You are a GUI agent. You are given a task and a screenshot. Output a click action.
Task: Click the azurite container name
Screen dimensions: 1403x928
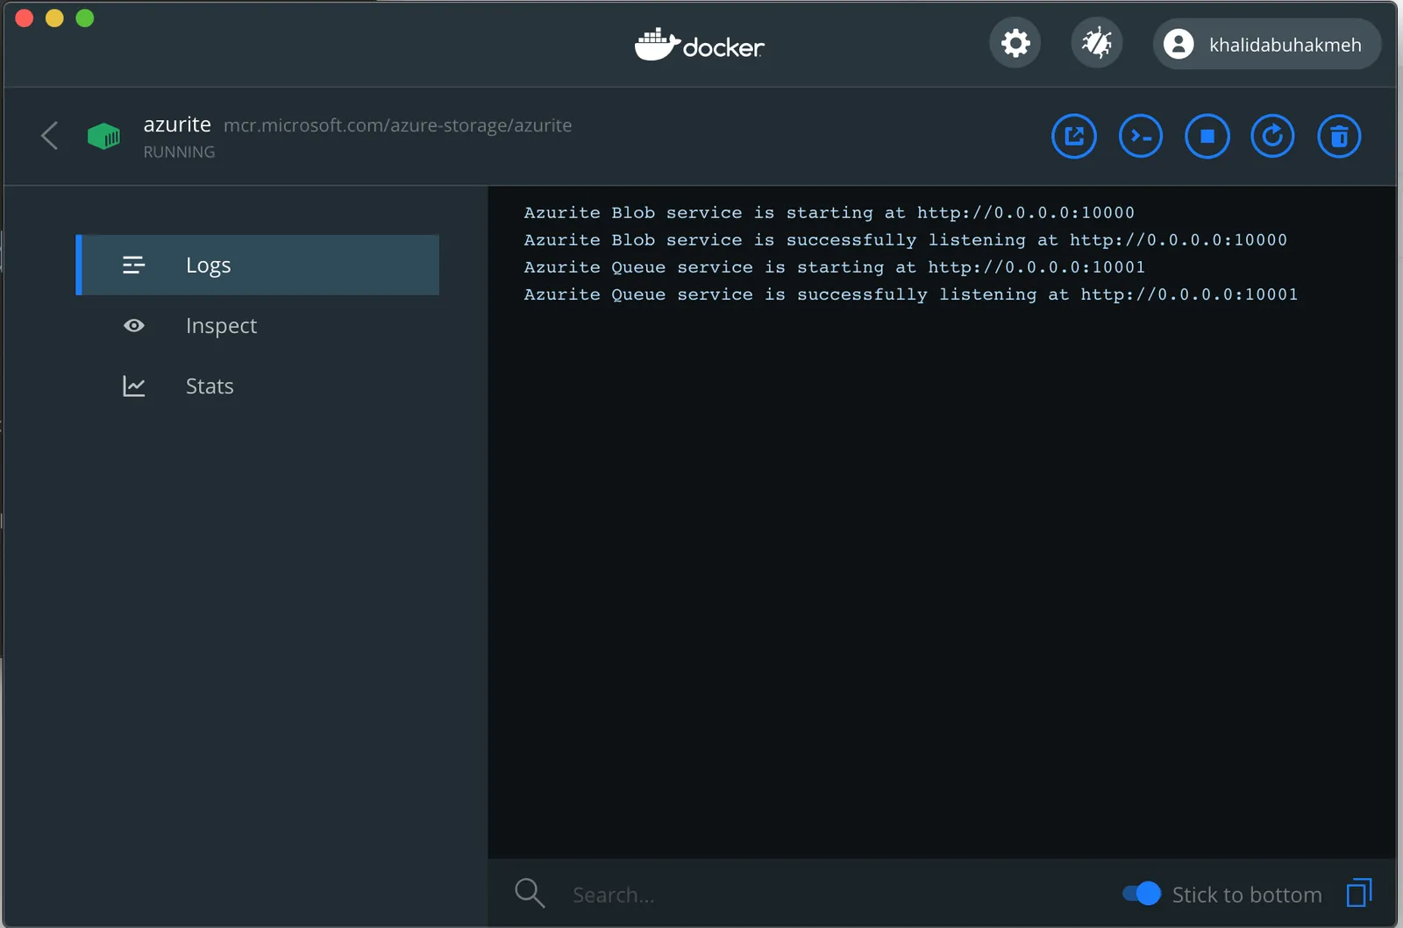point(177,124)
